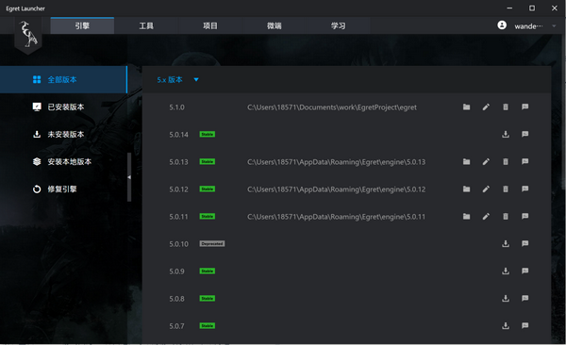Delete engine version 5.0.11

[x=506, y=217]
